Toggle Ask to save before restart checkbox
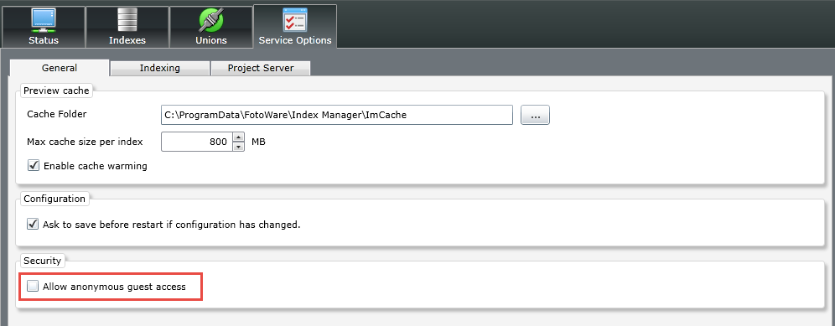Image resolution: width=835 pixels, height=326 pixels. pos(34,225)
